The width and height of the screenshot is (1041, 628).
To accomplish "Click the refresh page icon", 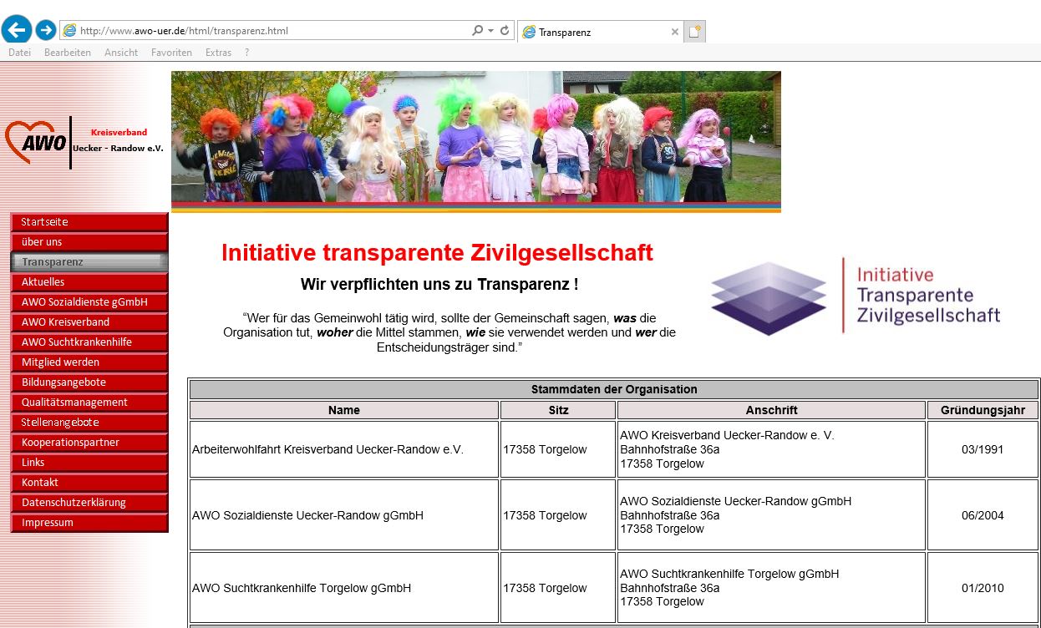I will [x=505, y=31].
